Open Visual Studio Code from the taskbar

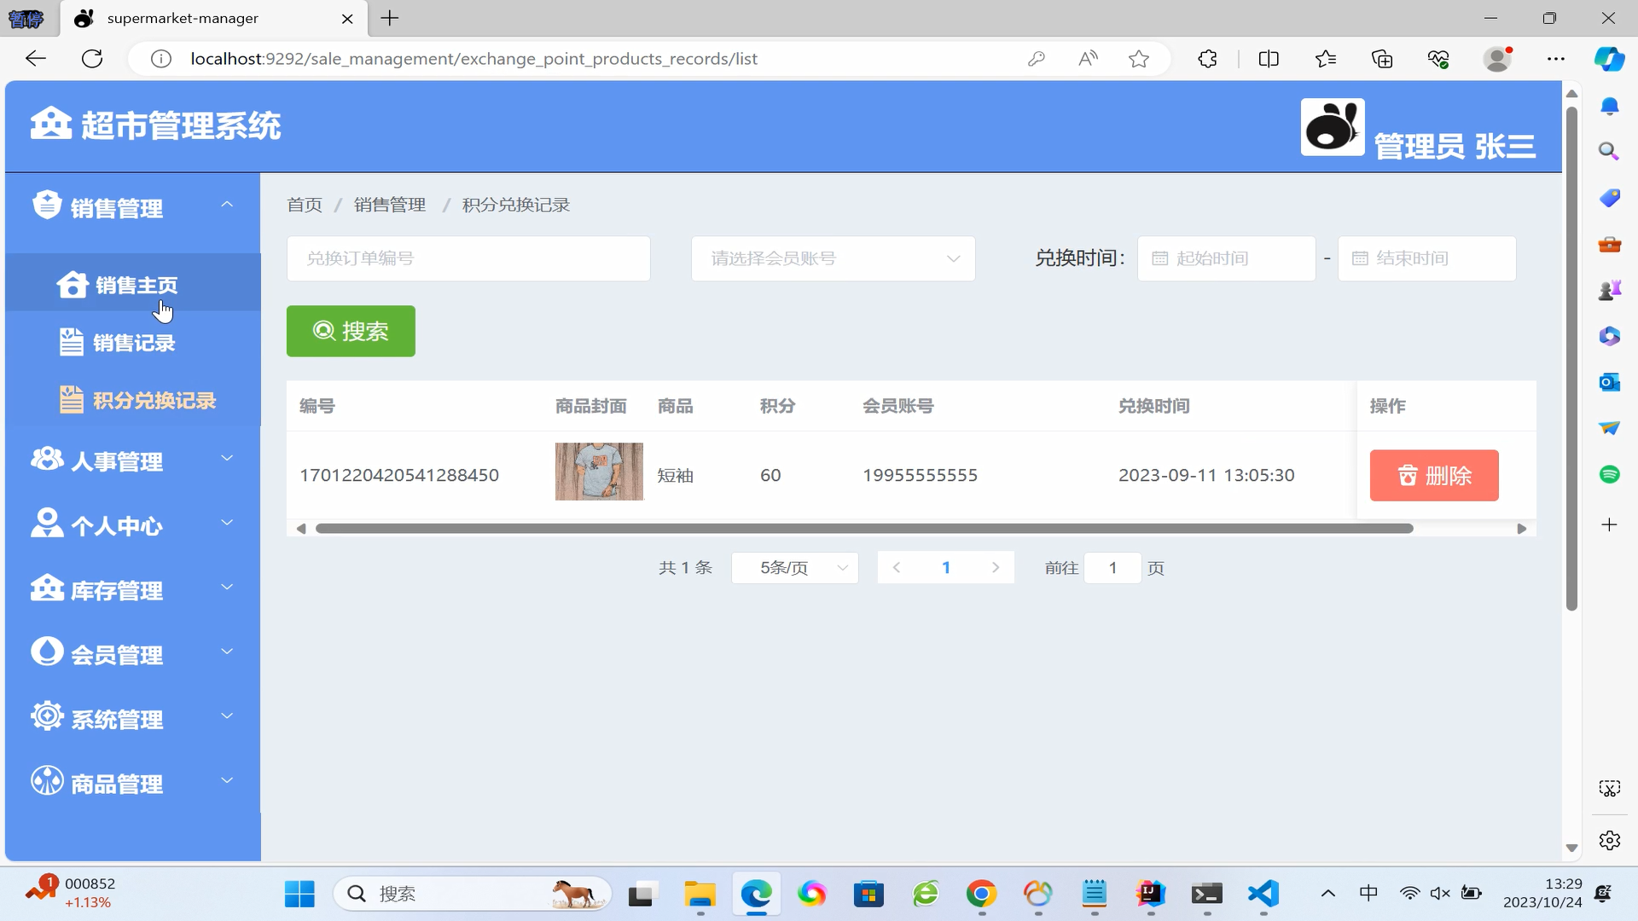1263,894
